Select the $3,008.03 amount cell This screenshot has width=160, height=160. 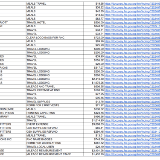point(94,124)
